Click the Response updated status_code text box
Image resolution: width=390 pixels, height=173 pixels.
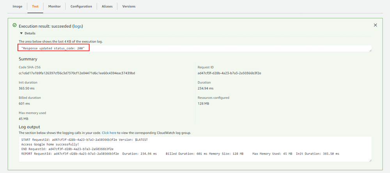(x=54, y=48)
